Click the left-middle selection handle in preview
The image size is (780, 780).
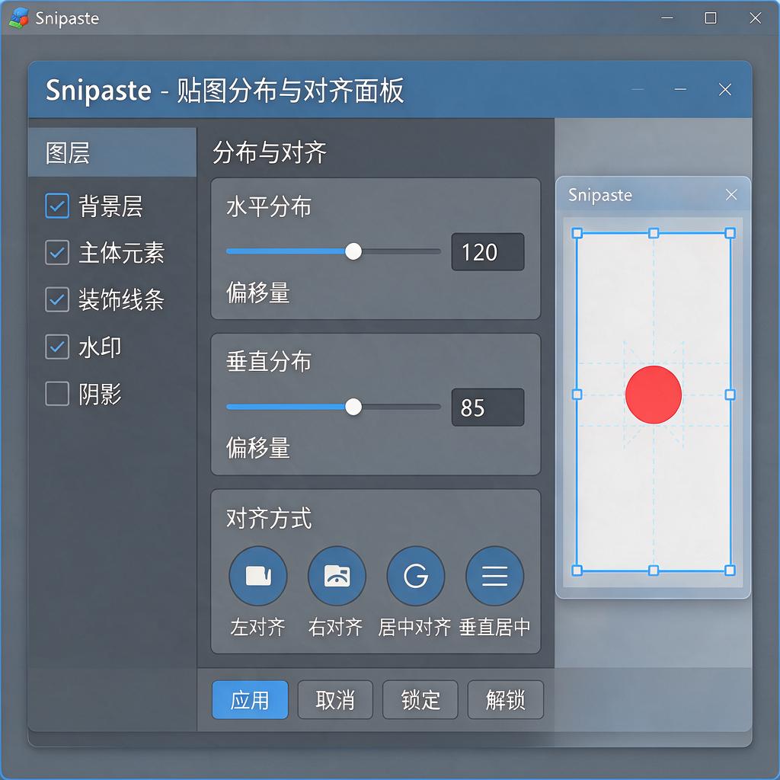(577, 395)
